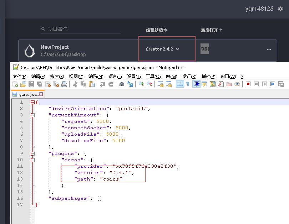Collapse the networkTimeout fold marker
This screenshot has height=224, width=289.
(x=32, y=115)
